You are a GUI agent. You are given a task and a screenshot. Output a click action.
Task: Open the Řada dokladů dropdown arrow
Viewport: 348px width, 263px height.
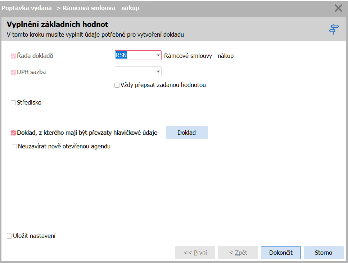pyautogui.click(x=158, y=55)
